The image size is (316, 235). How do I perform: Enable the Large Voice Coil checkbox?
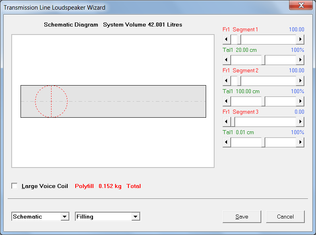pos(14,186)
